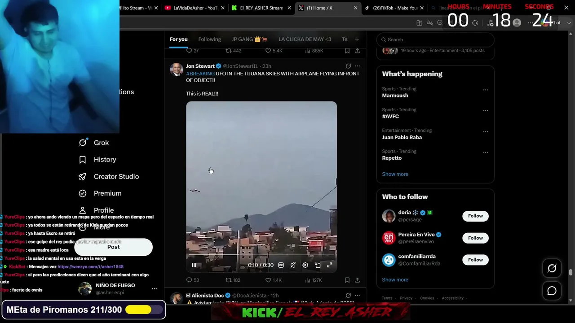Open the JP GANG list tab
The image size is (575, 323).
(x=249, y=39)
